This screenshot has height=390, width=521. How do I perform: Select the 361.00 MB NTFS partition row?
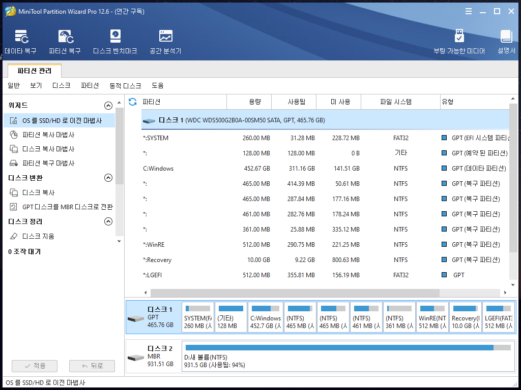[325, 230]
